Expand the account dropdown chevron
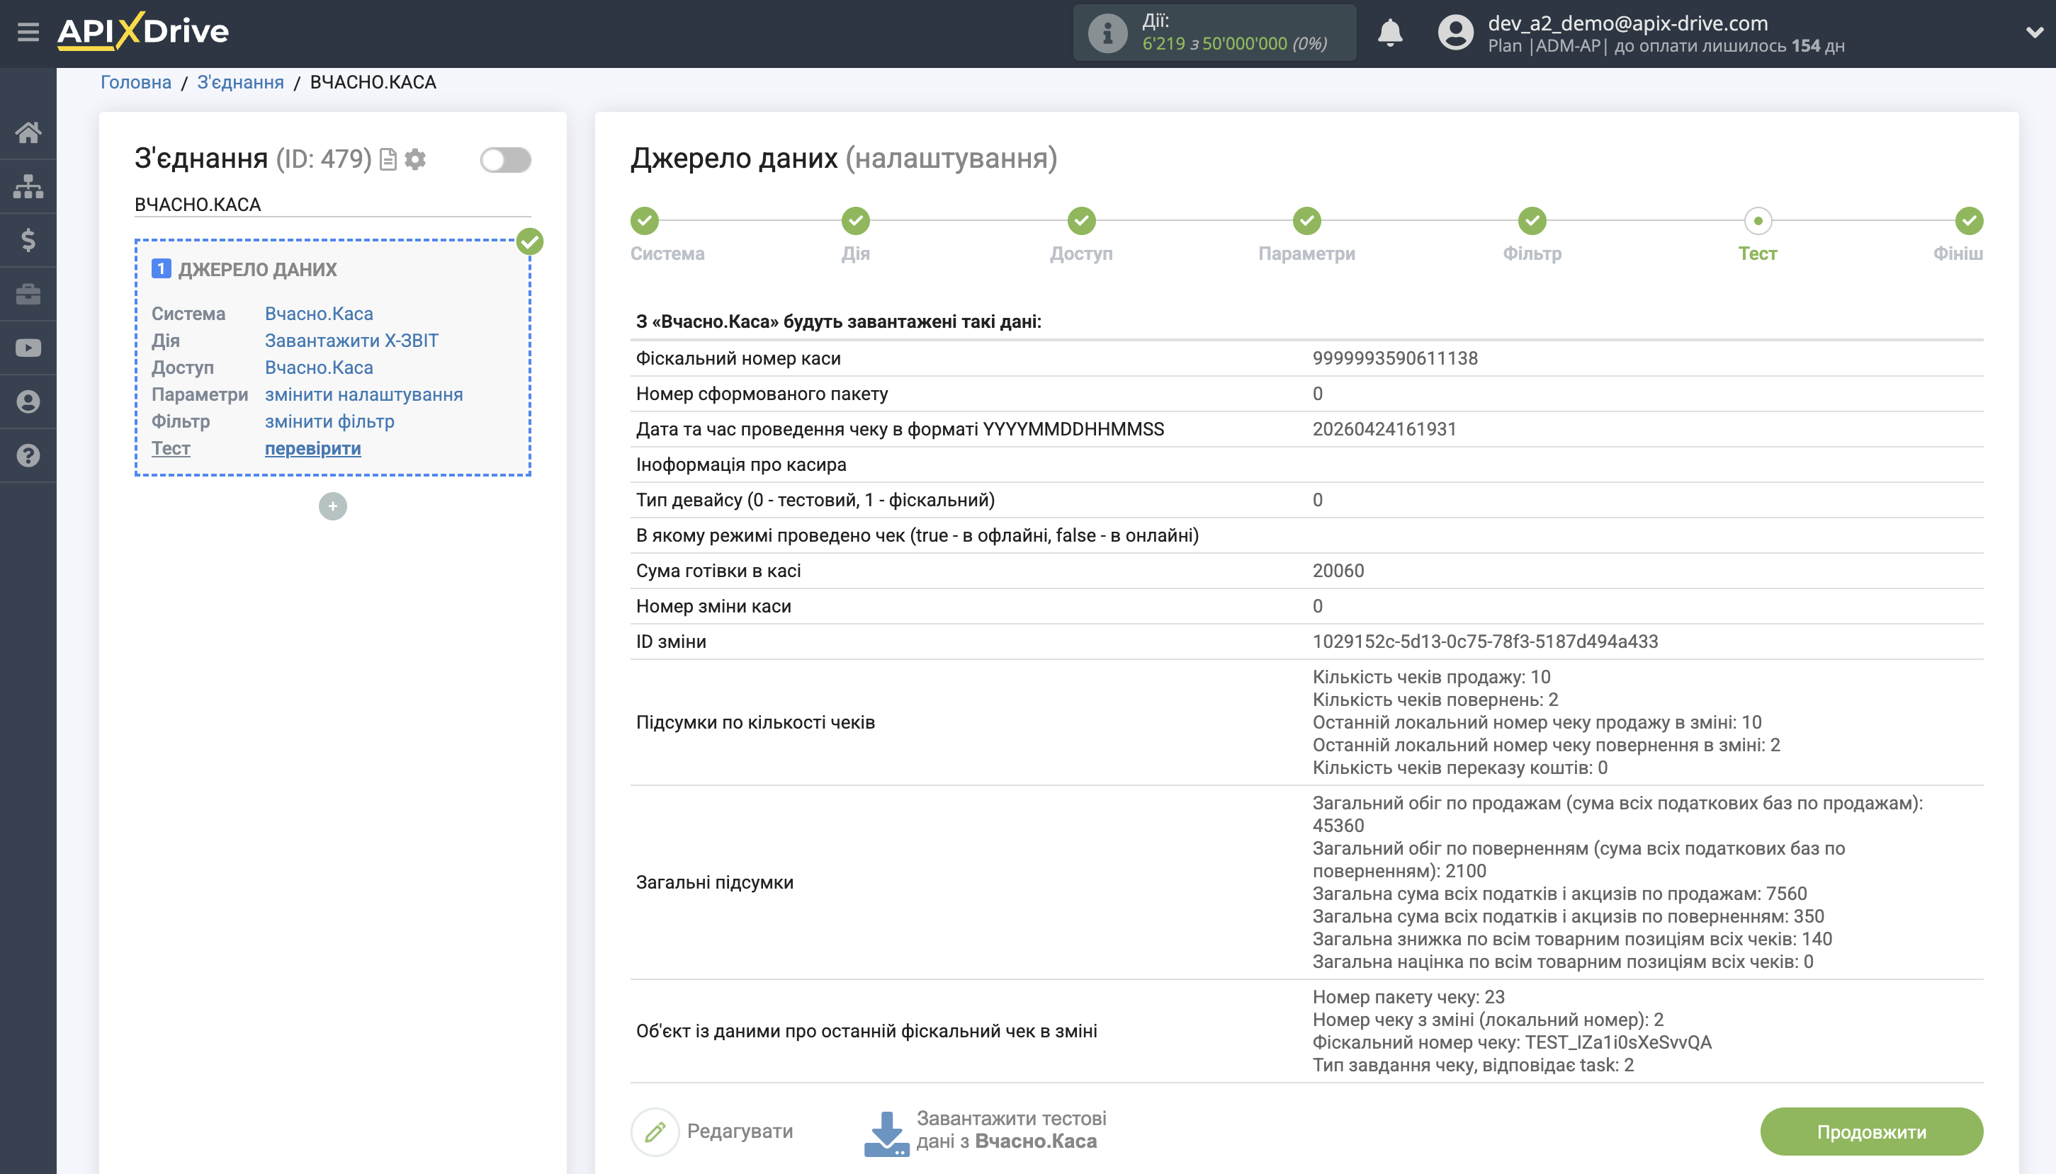 pyautogui.click(x=2034, y=33)
